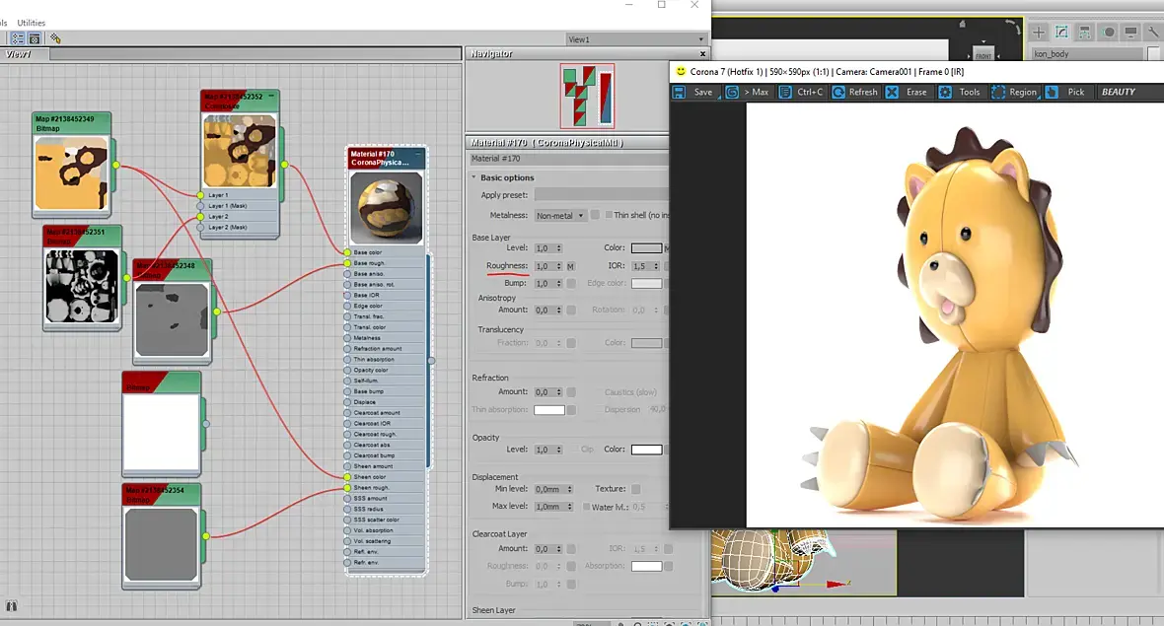Click the Refresh render icon
The width and height of the screenshot is (1164, 626).
pyautogui.click(x=838, y=92)
